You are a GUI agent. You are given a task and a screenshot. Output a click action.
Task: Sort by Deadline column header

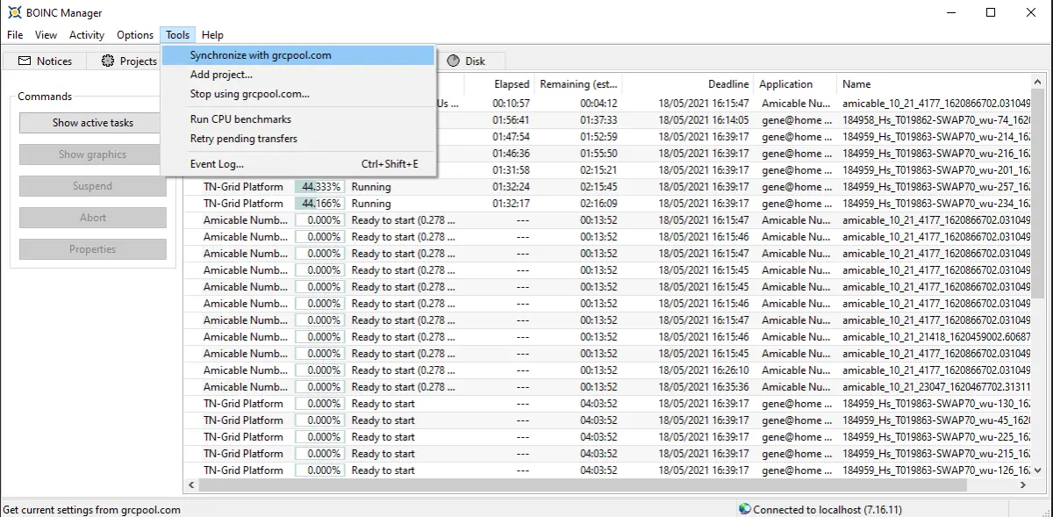[688, 84]
